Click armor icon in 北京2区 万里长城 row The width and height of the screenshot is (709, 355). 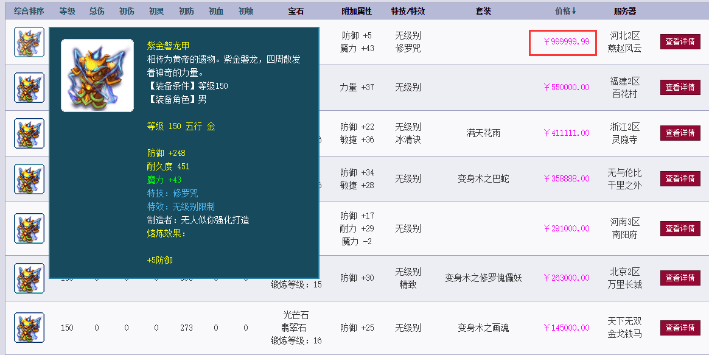coord(29,278)
